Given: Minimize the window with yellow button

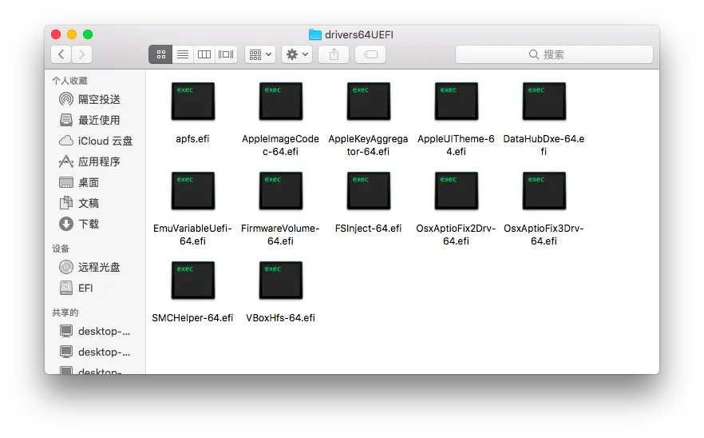Looking at the screenshot, I should click(72, 34).
